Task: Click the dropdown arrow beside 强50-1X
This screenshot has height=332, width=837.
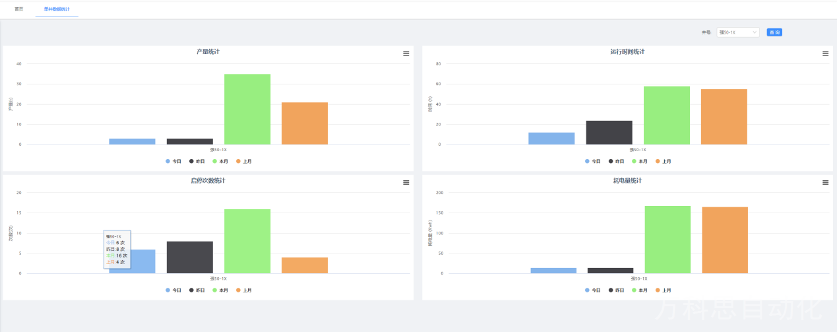Action: point(755,32)
